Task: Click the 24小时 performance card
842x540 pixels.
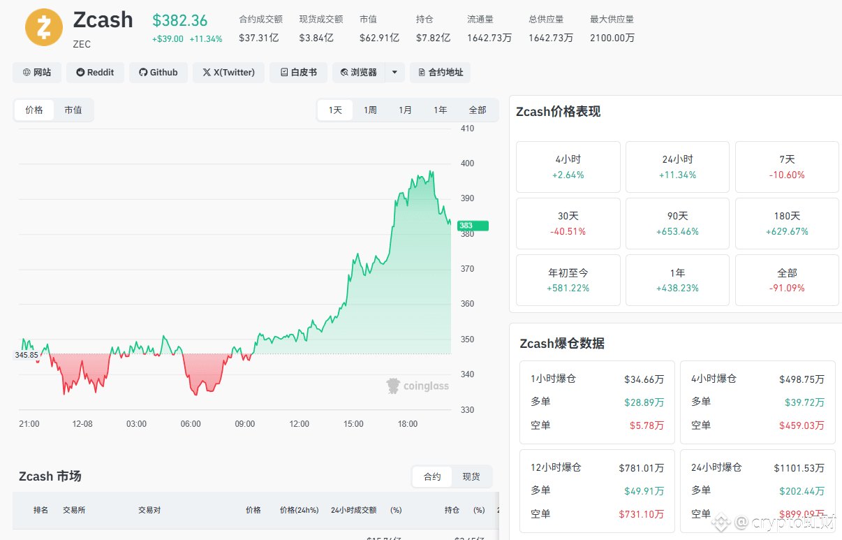Action: coord(677,167)
